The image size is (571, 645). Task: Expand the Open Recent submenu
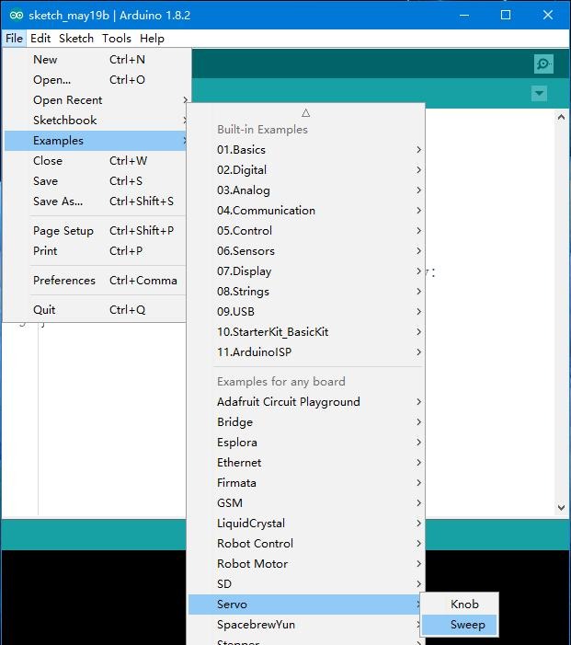click(97, 100)
